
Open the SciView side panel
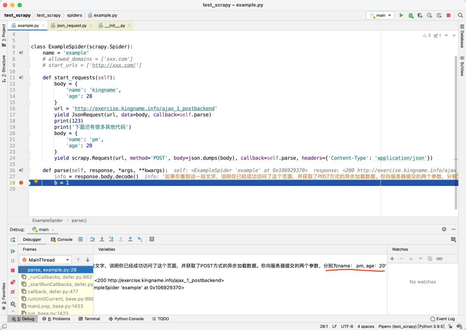point(462,66)
